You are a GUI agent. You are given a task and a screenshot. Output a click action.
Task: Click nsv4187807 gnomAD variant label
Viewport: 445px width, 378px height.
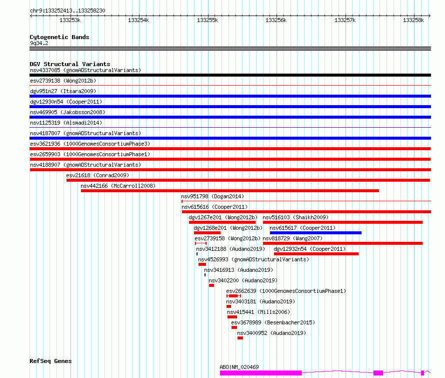[x=85, y=133]
